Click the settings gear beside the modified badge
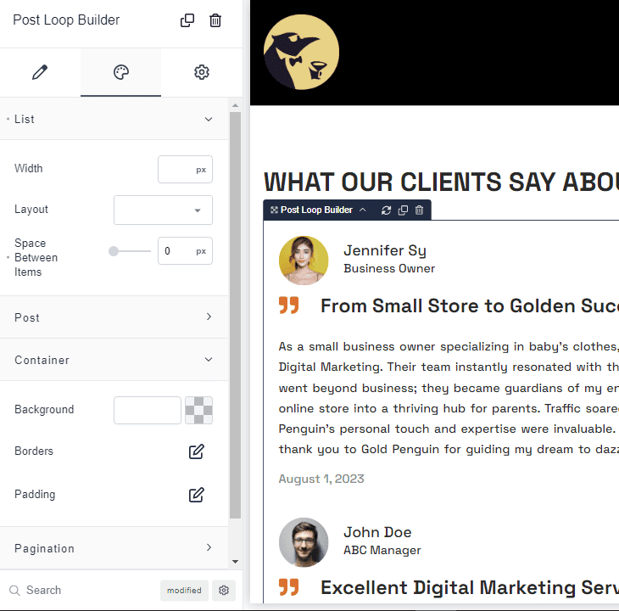The width and height of the screenshot is (619, 611). click(224, 591)
